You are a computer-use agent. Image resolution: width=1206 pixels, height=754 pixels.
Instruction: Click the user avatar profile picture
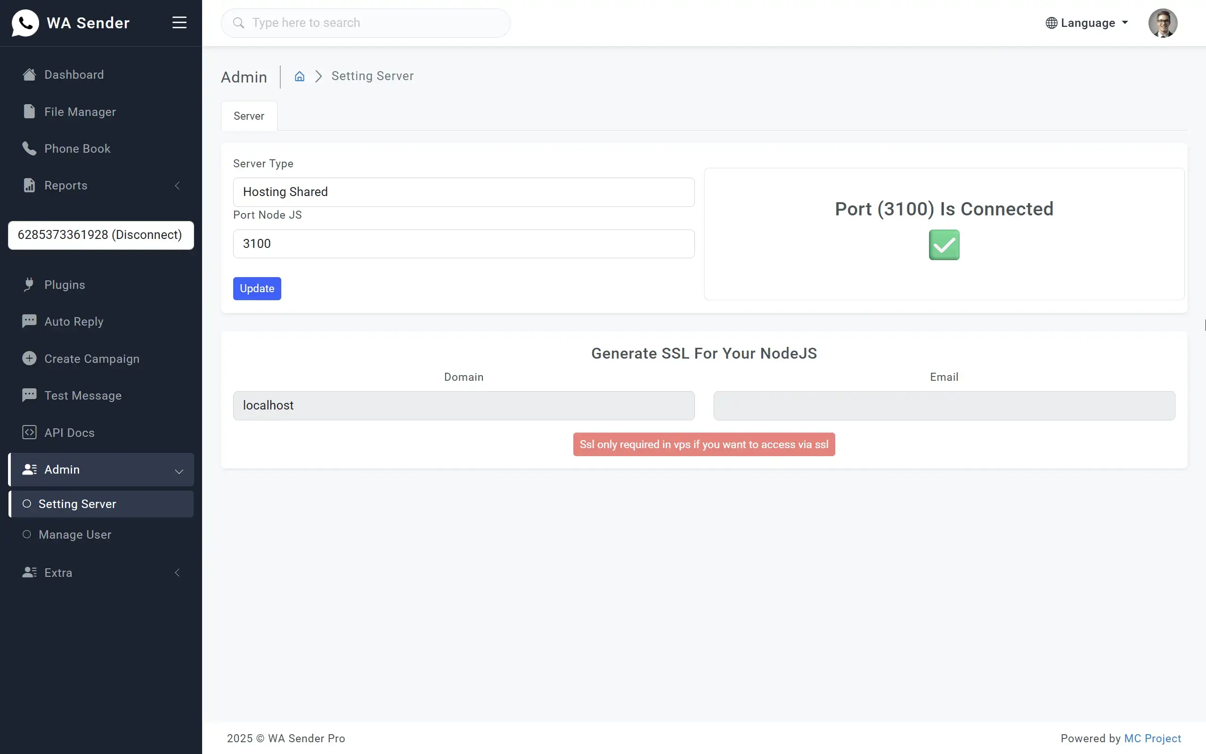(1164, 23)
